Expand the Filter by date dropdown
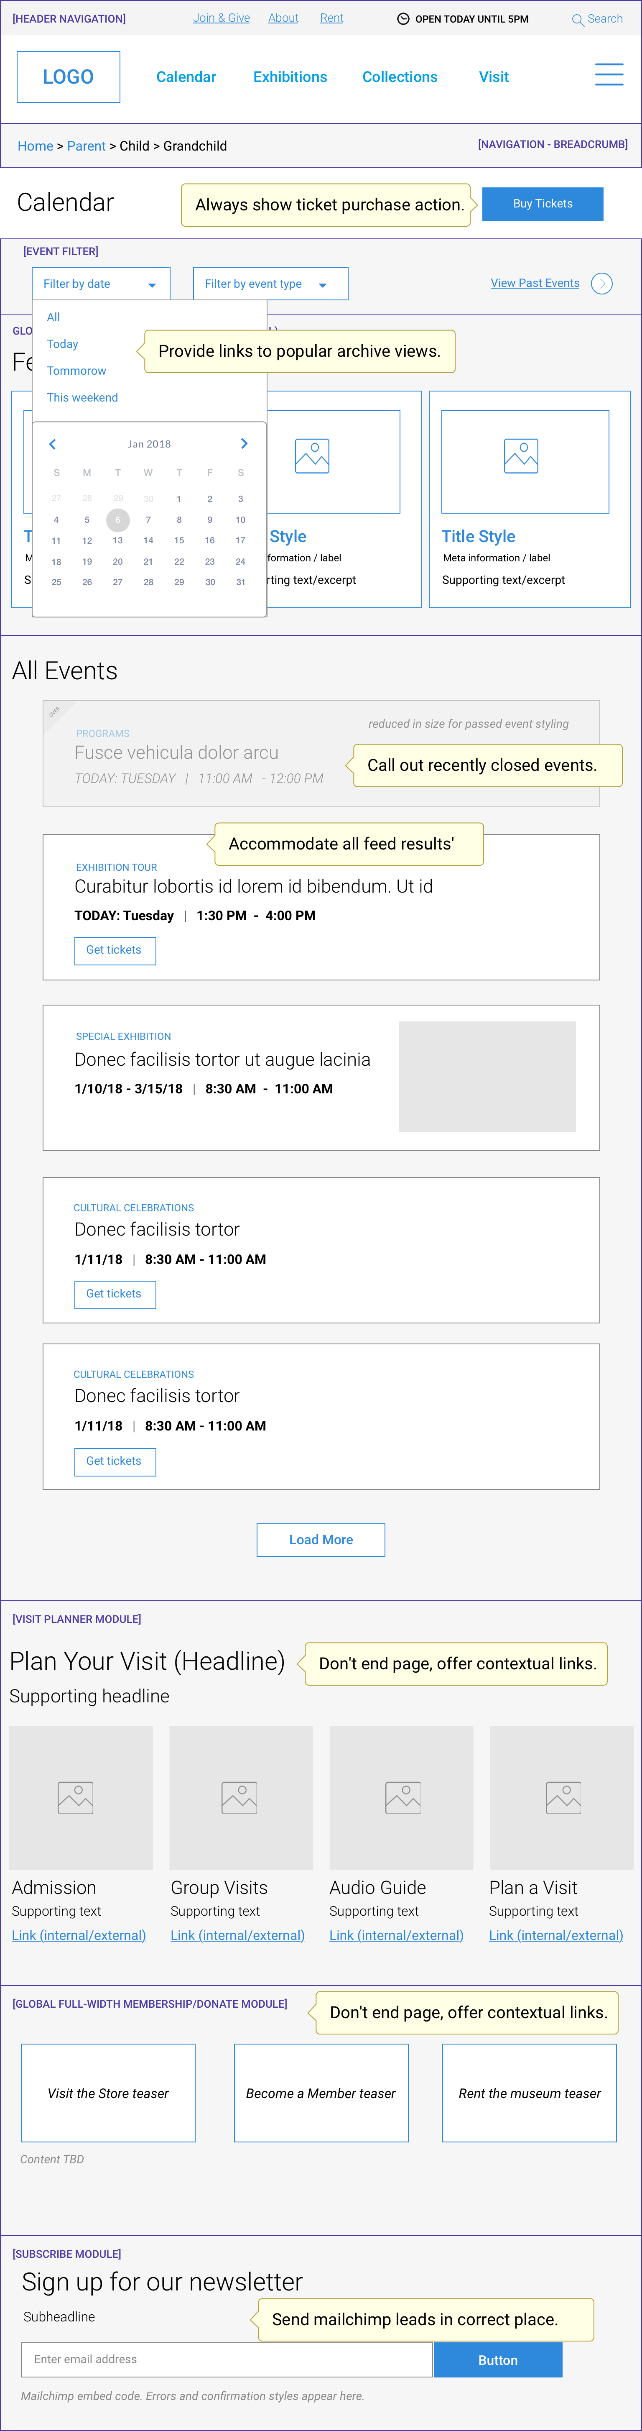The height and width of the screenshot is (2431, 642). 101,284
